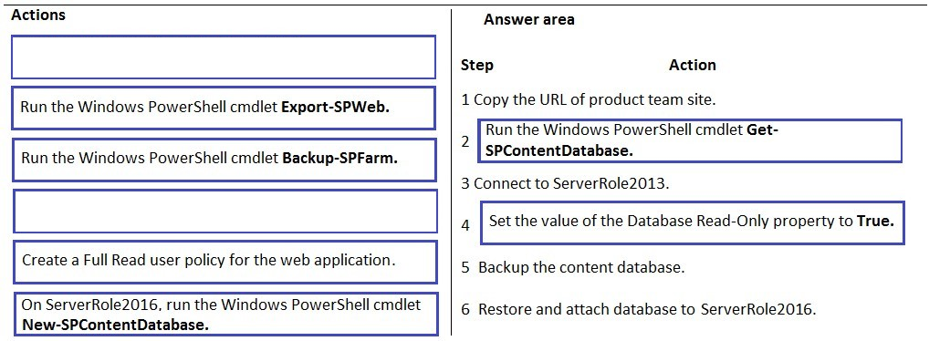The image size is (929, 341).
Task: Select the Backup-SPFarm cmdlet action box
Action: (224, 160)
